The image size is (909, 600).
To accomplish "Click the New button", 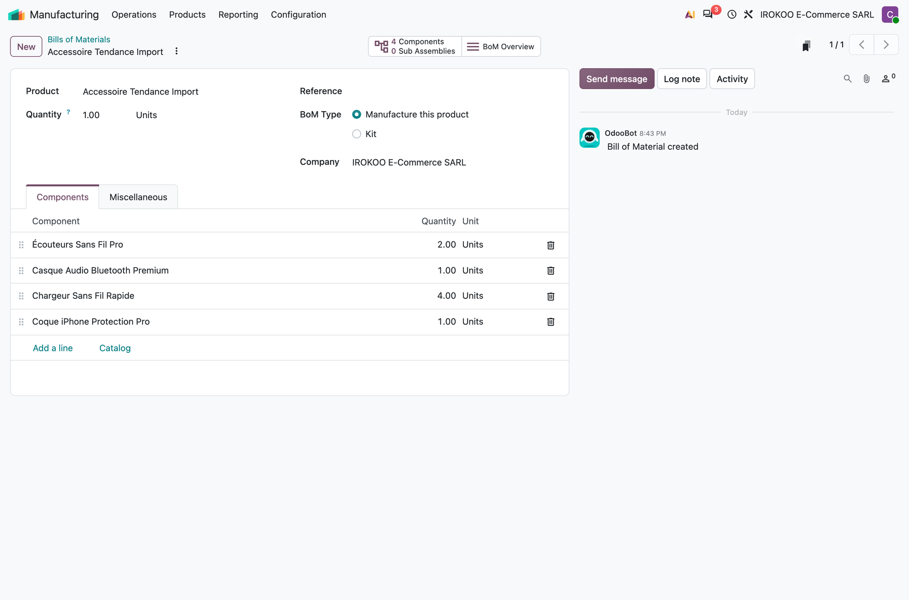I will coord(26,46).
